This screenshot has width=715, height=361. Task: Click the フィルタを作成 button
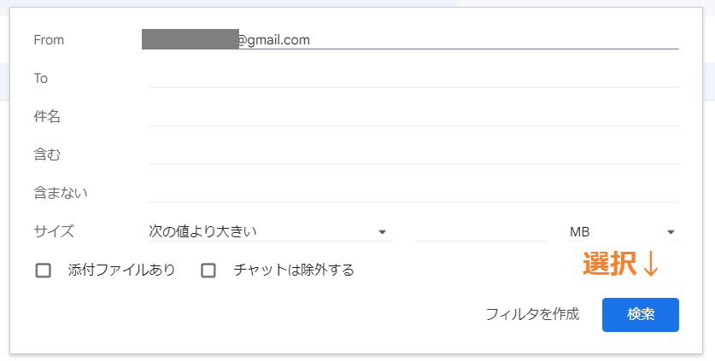532,314
